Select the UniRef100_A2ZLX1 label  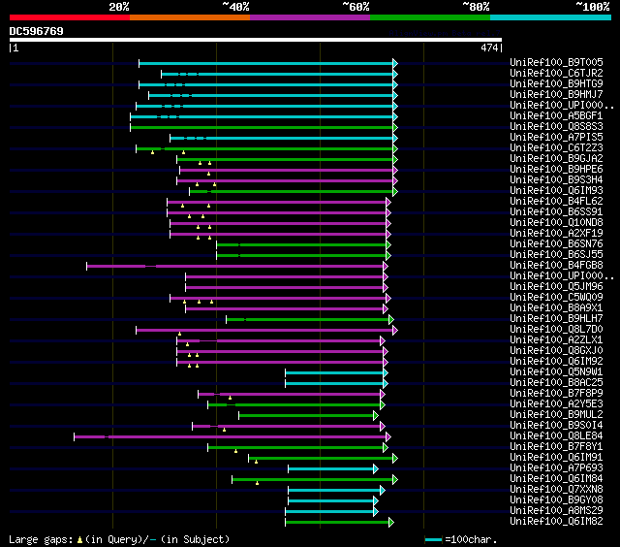tap(556, 340)
